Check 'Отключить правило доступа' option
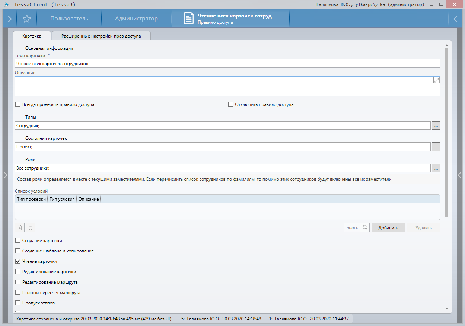The width and height of the screenshot is (465, 326). point(230,104)
